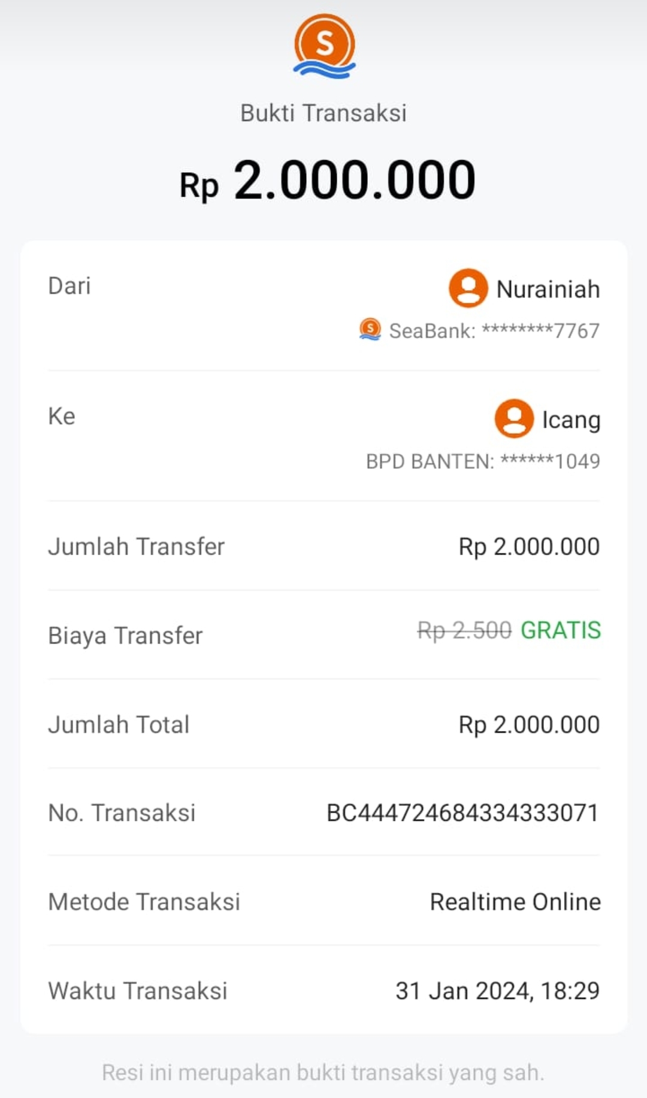
Task: Select the Bukti Transaksi heading
Action: 323,113
